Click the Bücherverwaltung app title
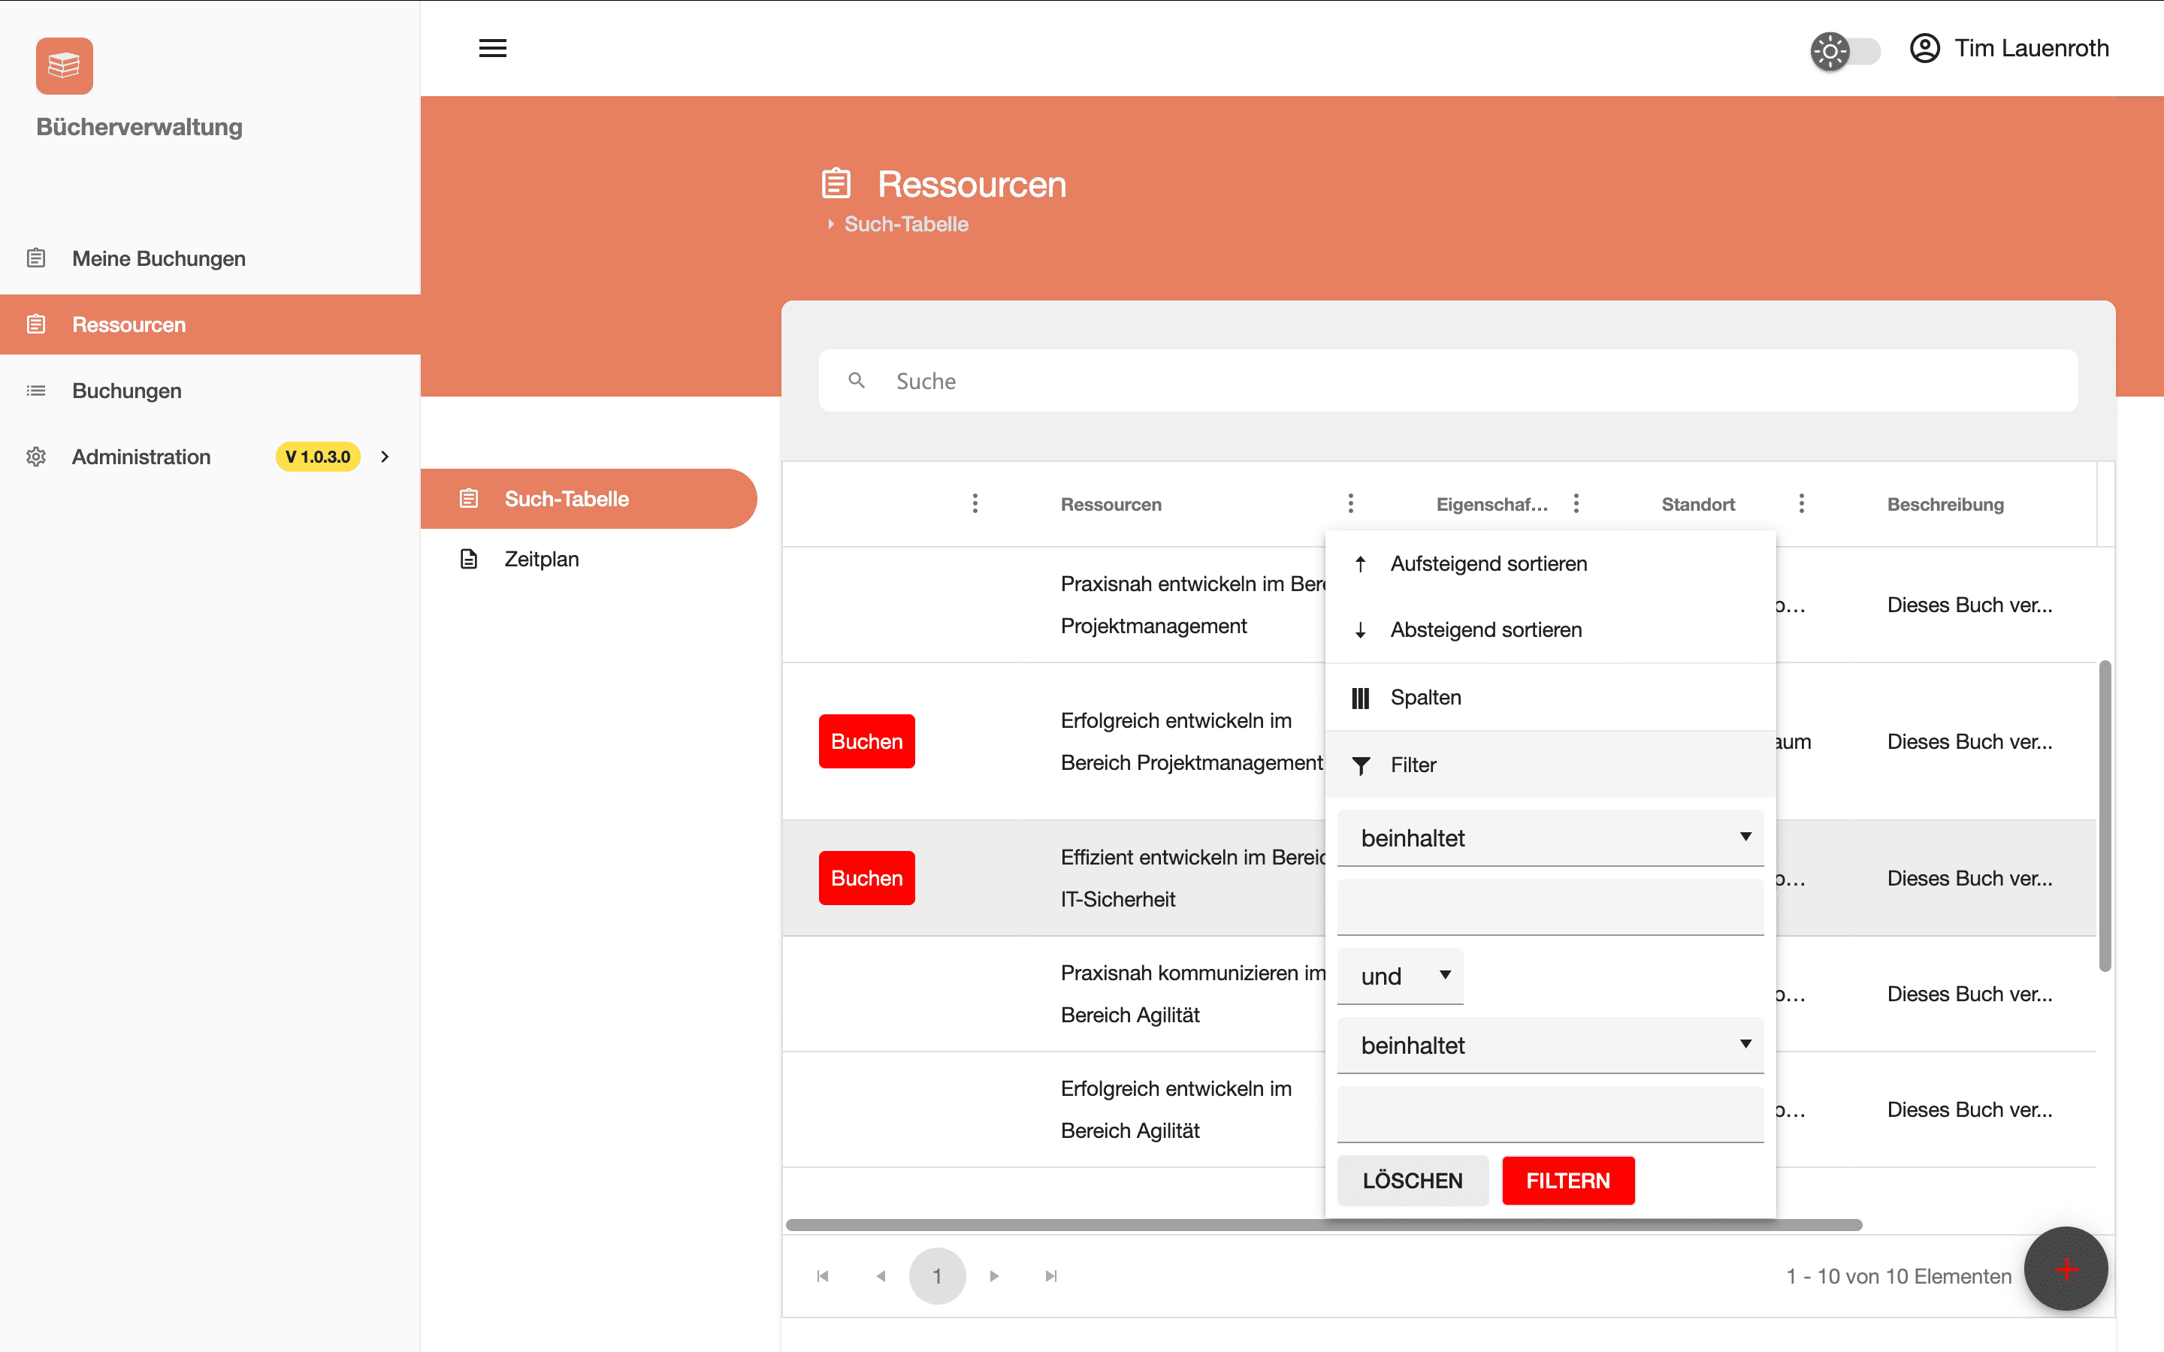This screenshot has width=2164, height=1352. pos(140,127)
